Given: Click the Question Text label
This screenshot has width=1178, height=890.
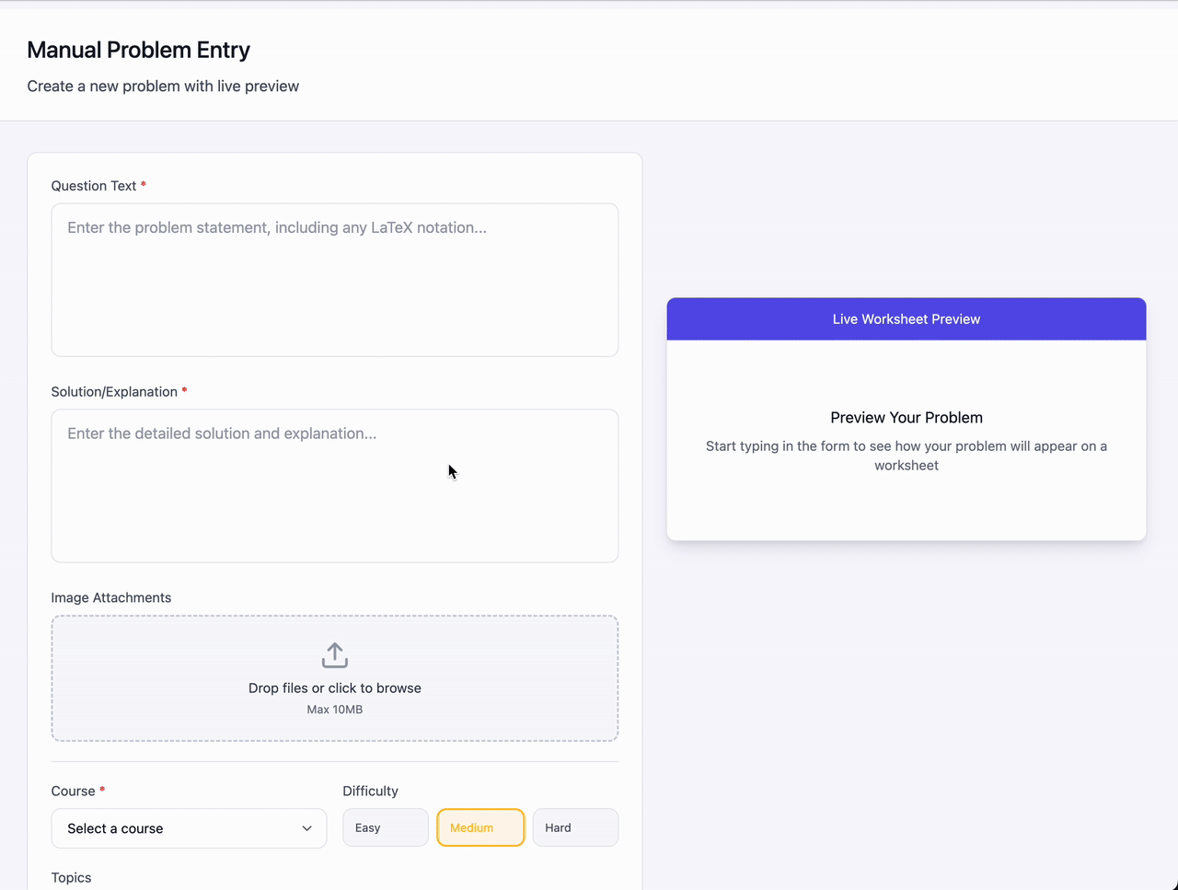Looking at the screenshot, I should pyautogui.click(x=93, y=185).
